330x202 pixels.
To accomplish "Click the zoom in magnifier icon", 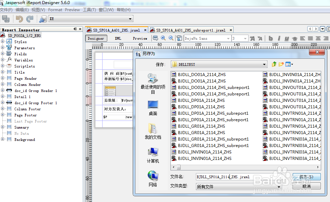I will pos(163,38).
